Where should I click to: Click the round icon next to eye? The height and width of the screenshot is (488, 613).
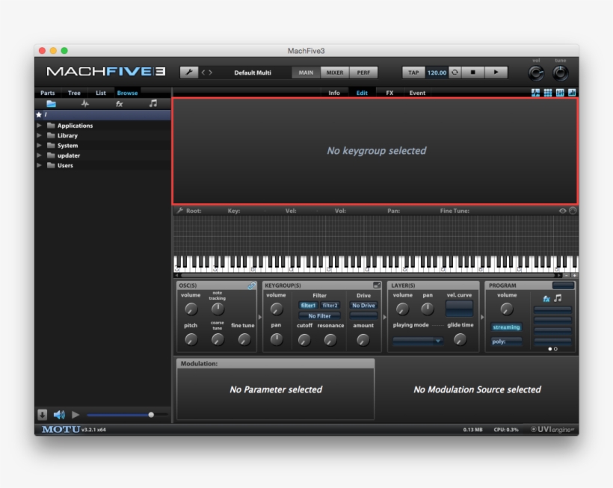click(x=573, y=211)
